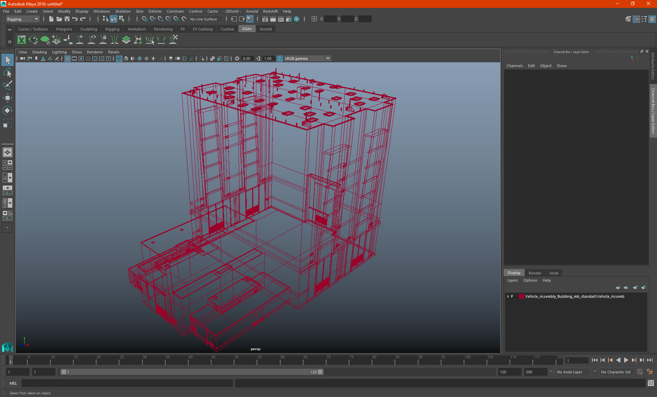Activate the Rotate tool in the toolbox
The height and width of the screenshot is (397, 657).
8,110
